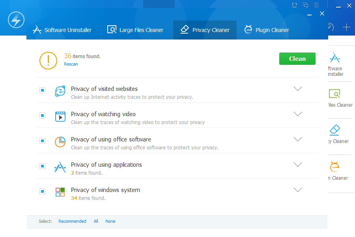Toggle Privacy of visited websites checkbox
The width and height of the screenshot is (355, 237).
pos(42,90)
